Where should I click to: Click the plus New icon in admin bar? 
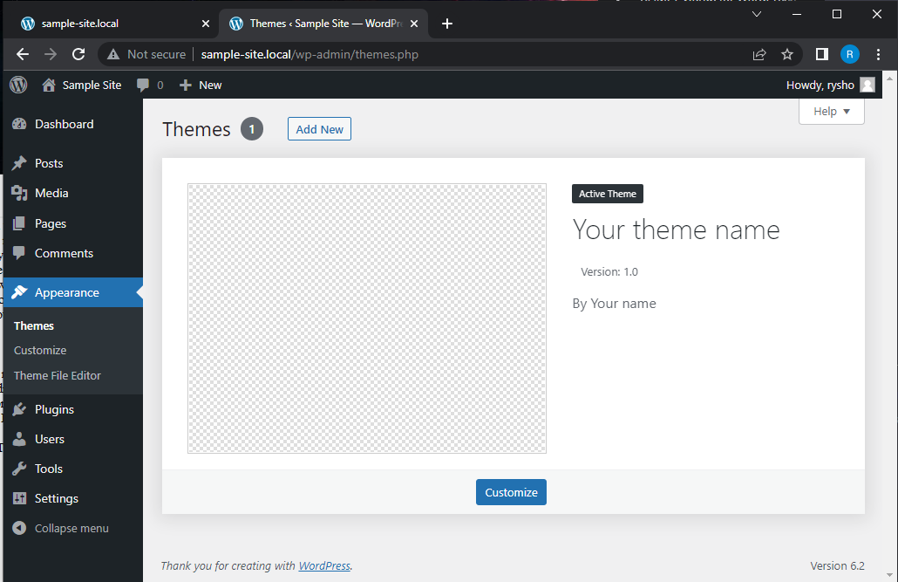185,86
